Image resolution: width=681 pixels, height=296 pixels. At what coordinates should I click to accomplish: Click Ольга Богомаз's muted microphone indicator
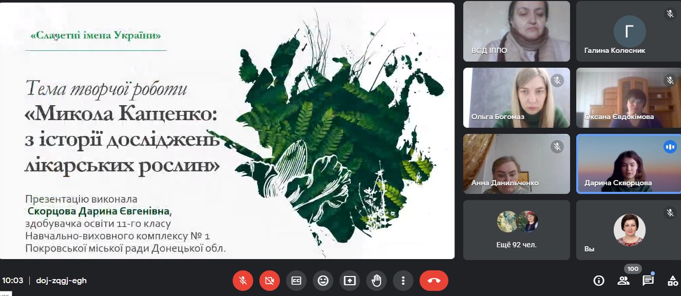coord(557,81)
